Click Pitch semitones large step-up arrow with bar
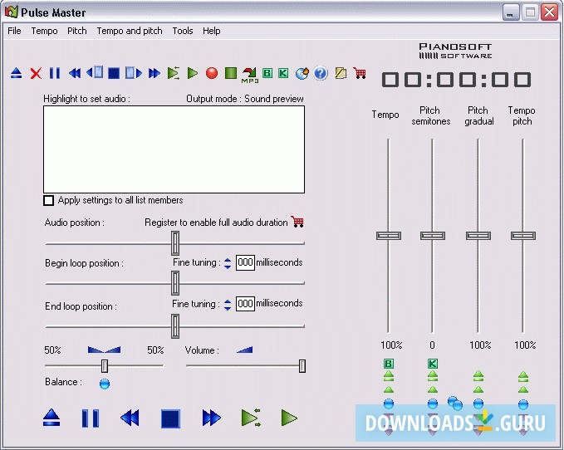The width and height of the screenshot is (564, 450). tap(433, 376)
